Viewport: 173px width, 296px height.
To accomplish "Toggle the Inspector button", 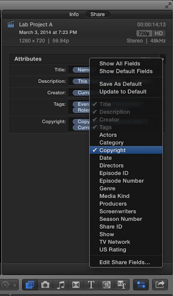I will tap(141, 285).
